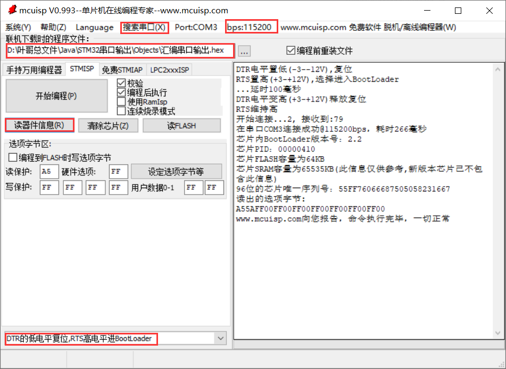Click the A5 read protect field
This screenshot has height=369, width=506.
[49, 171]
